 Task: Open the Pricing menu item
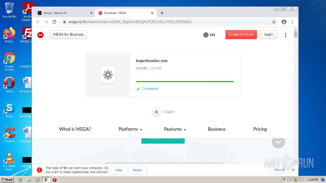point(260,129)
